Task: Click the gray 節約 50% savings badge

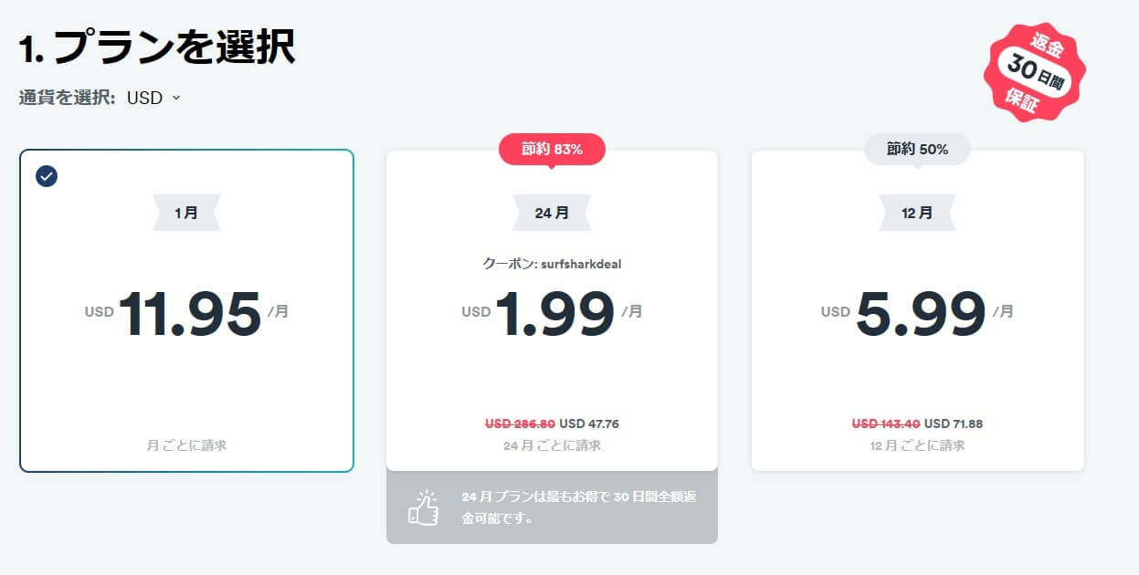Action: [x=917, y=149]
